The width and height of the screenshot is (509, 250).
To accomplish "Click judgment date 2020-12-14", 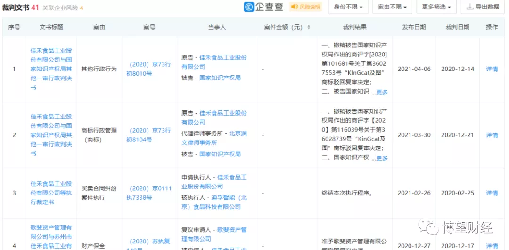I will [457, 69].
